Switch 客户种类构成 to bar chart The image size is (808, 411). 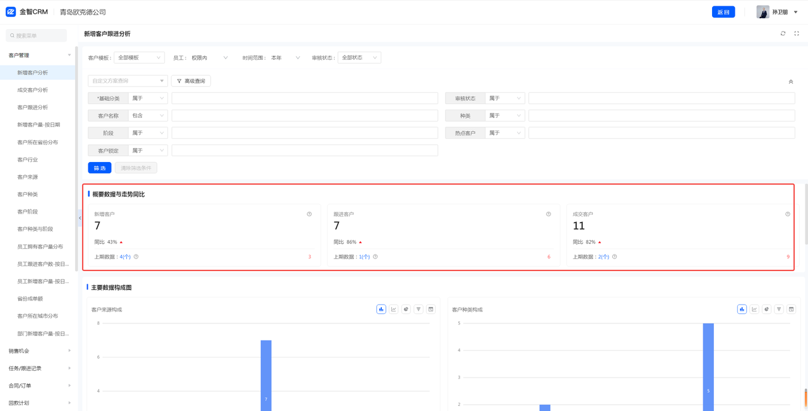[742, 310]
